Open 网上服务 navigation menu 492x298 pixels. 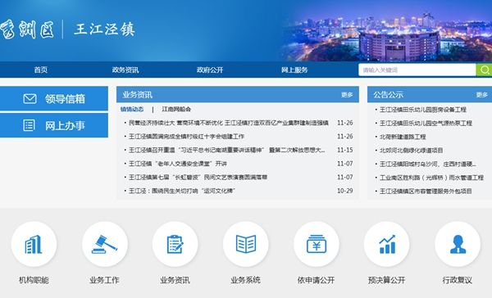point(294,70)
